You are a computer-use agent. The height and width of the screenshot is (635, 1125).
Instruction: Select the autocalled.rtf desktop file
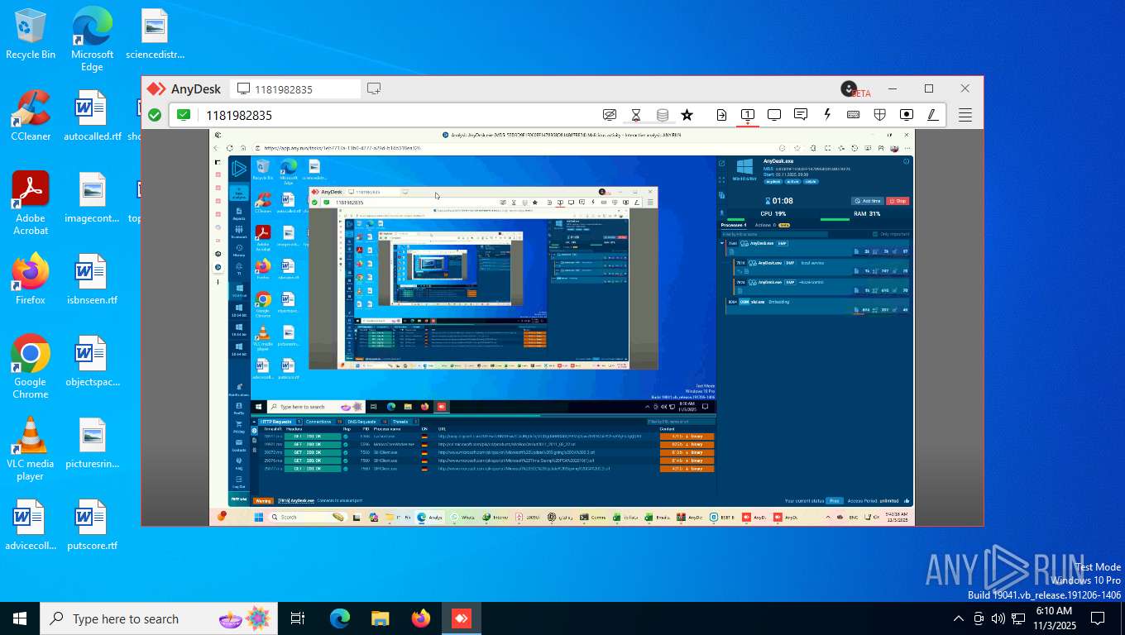[x=92, y=115]
